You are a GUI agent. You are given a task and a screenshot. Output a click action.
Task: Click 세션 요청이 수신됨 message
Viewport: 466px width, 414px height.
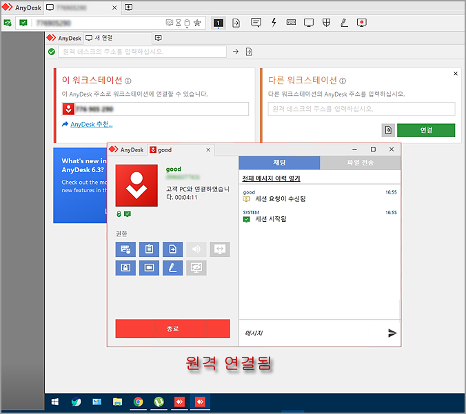point(281,198)
